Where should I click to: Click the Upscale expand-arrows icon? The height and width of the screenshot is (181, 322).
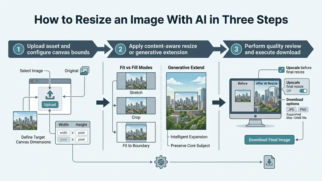281,70
